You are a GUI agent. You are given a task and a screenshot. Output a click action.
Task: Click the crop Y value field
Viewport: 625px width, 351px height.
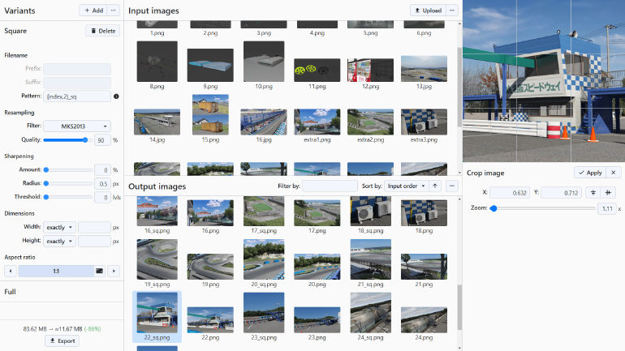(x=561, y=193)
